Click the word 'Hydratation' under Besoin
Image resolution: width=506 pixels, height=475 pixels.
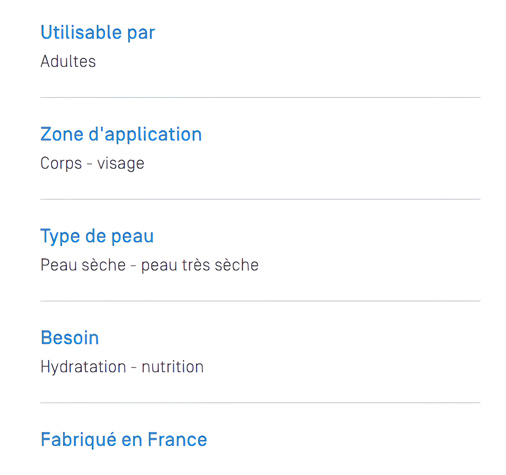pyautogui.click(x=83, y=367)
